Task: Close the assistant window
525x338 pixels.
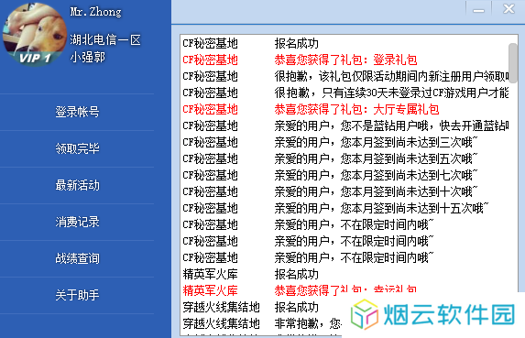Action: click(x=509, y=8)
